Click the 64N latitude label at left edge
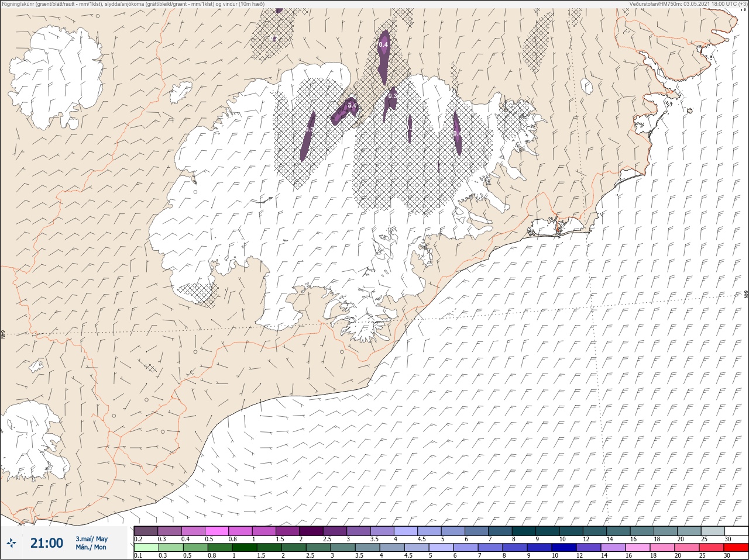The height and width of the screenshot is (560, 749). point(3,336)
